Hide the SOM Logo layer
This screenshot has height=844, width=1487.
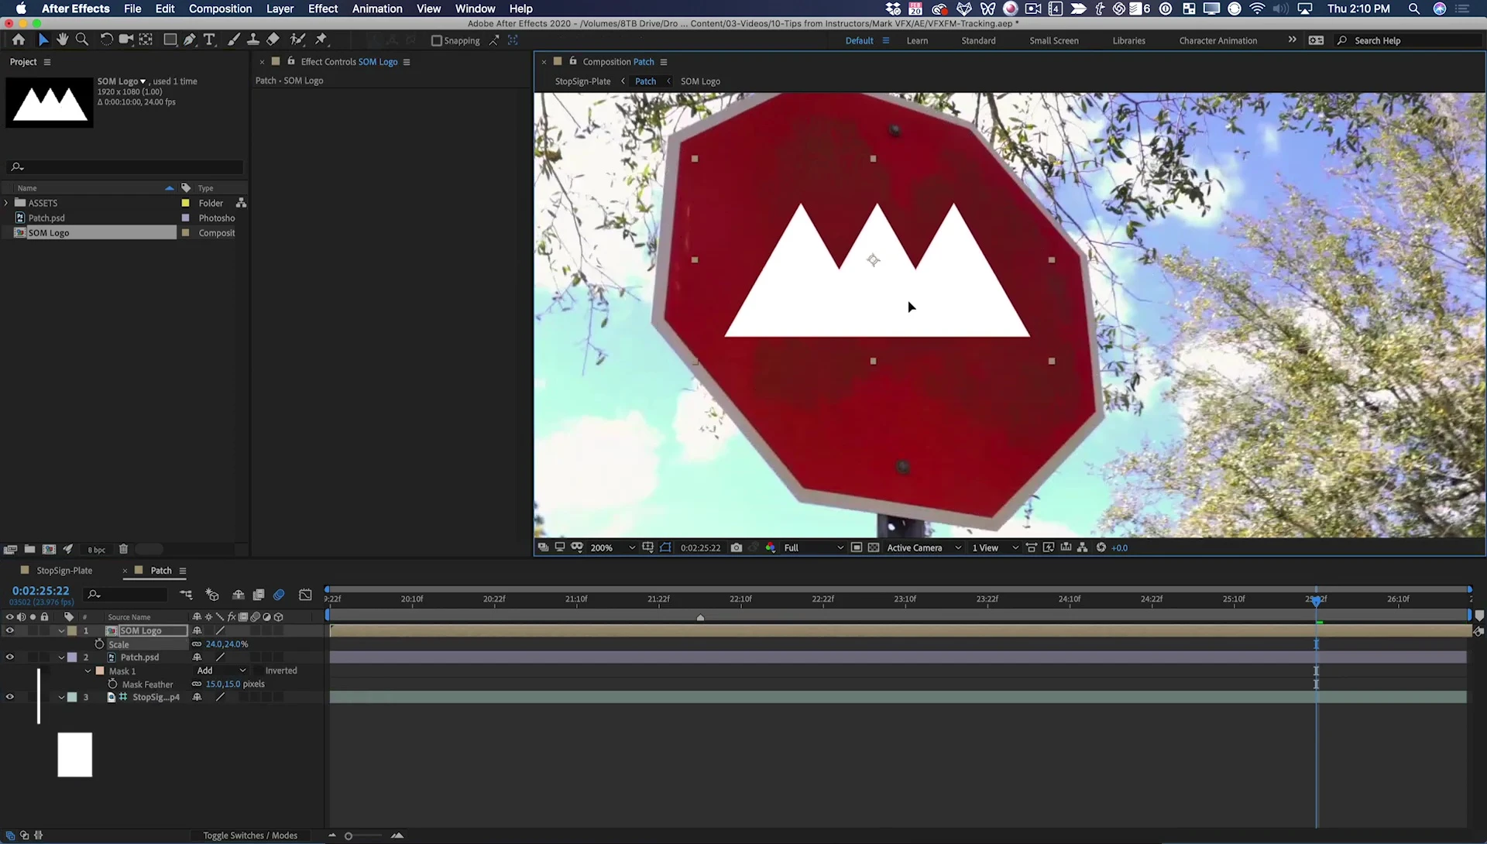coord(9,630)
